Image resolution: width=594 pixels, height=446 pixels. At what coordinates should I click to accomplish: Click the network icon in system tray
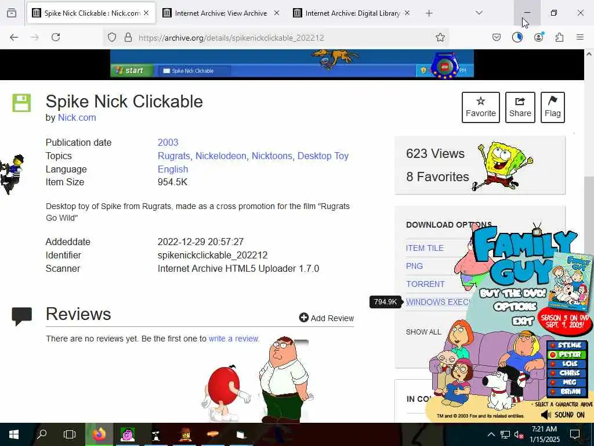[x=505, y=434]
